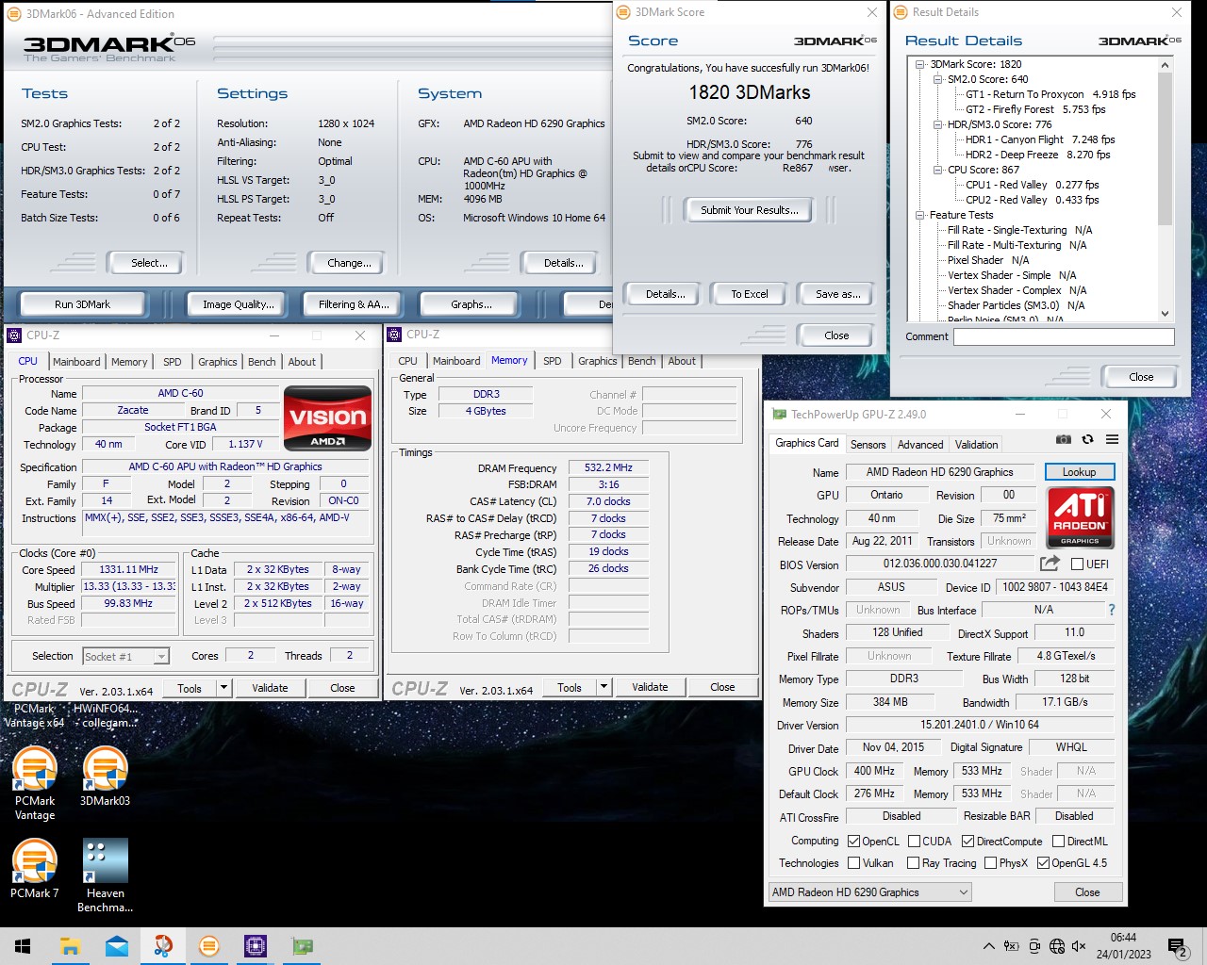Click the BIOS version export icon
The width and height of the screenshot is (1207, 965).
pyautogui.click(x=1050, y=564)
